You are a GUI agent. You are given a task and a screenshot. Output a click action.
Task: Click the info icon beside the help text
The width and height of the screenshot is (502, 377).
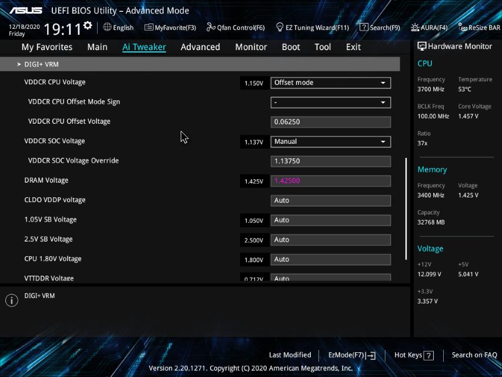tap(12, 300)
